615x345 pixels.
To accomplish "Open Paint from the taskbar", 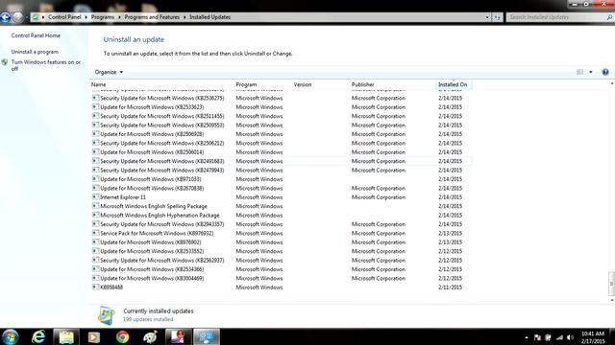I will tap(151, 336).
